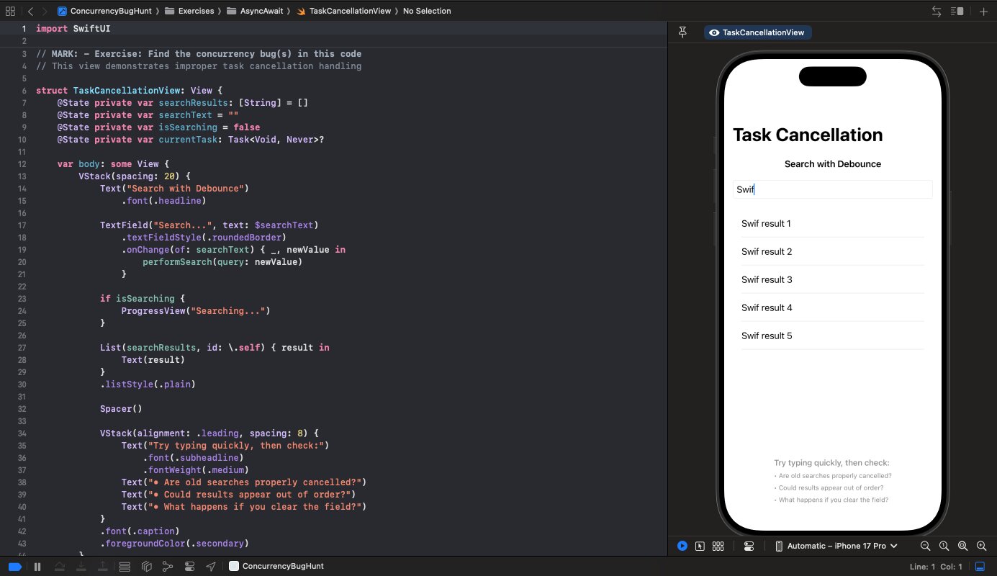Click the search text field containing 'Swif'
The width and height of the screenshot is (997, 576).
832,189
